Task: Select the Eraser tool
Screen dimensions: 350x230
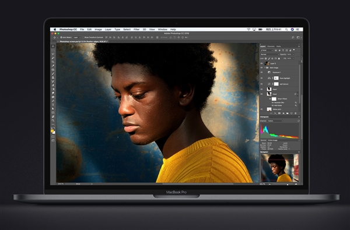Action: tap(53, 85)
